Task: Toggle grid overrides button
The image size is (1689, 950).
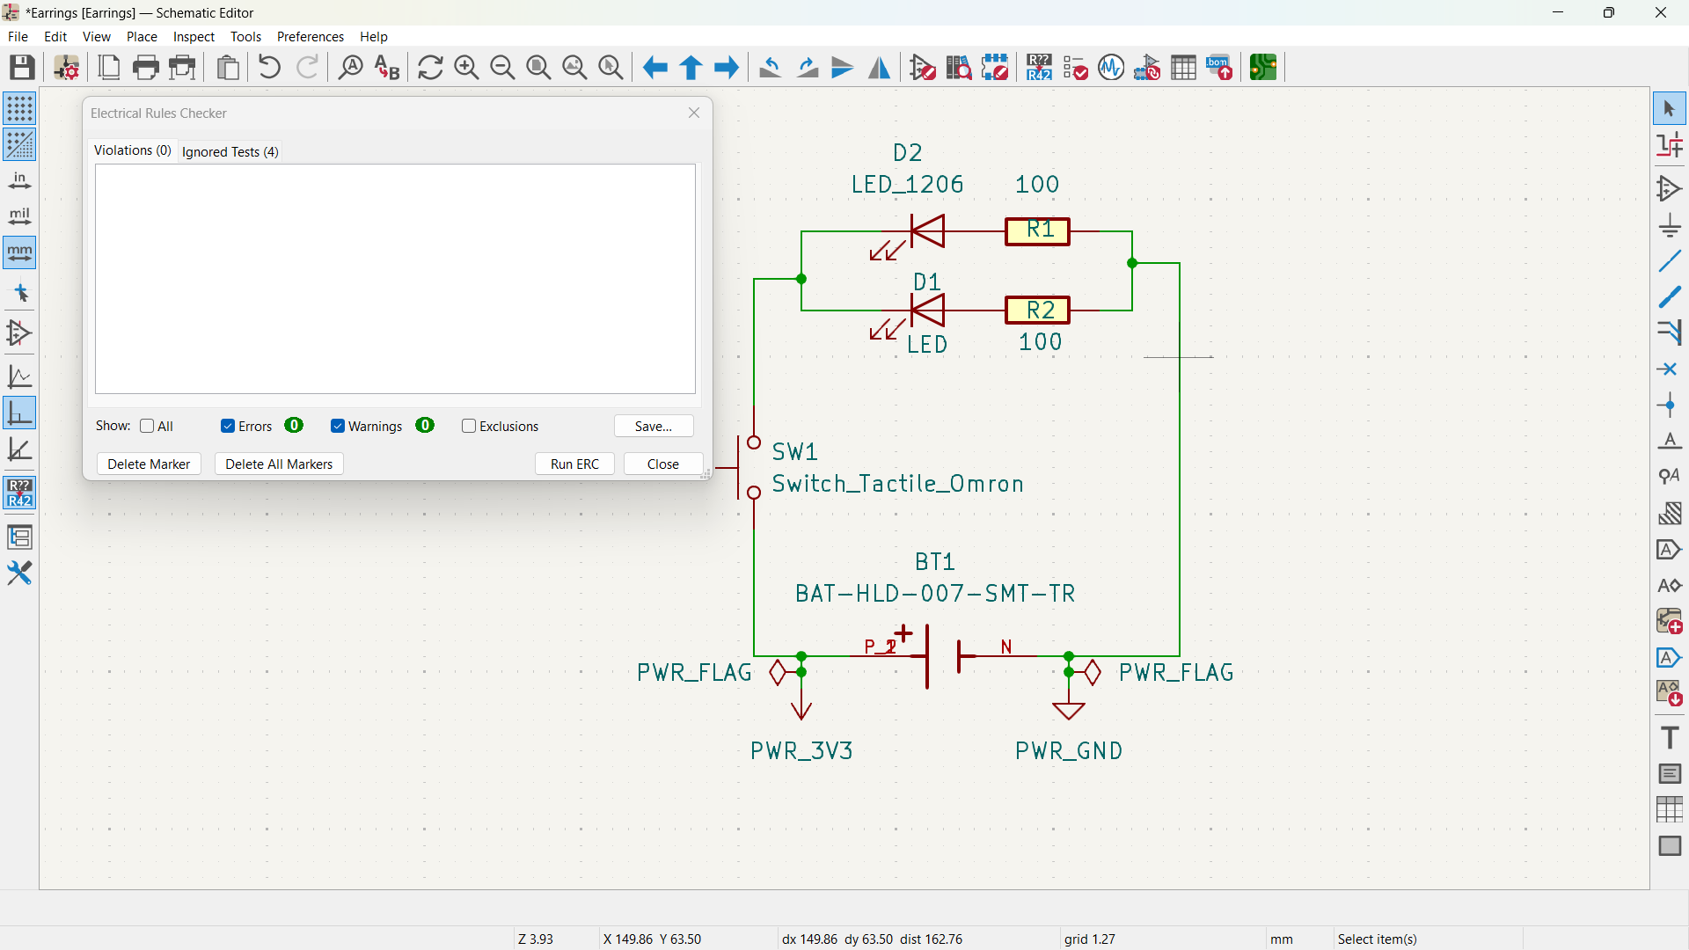Action: [19, 145]
